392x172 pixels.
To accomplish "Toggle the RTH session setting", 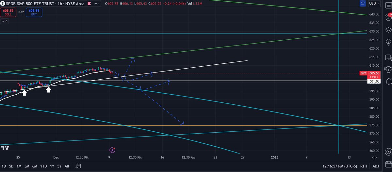I will 364,166.
